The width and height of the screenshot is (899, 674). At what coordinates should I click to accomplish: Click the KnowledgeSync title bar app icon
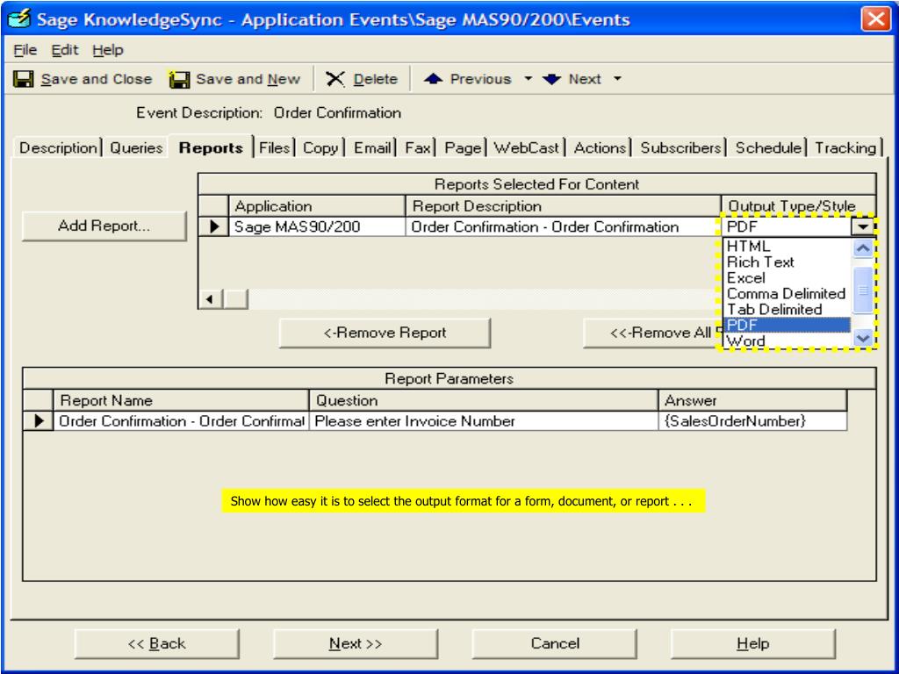pos(19,19)
